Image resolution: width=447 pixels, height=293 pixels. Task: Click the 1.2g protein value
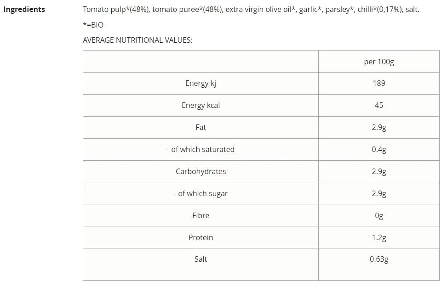point(379,237)
